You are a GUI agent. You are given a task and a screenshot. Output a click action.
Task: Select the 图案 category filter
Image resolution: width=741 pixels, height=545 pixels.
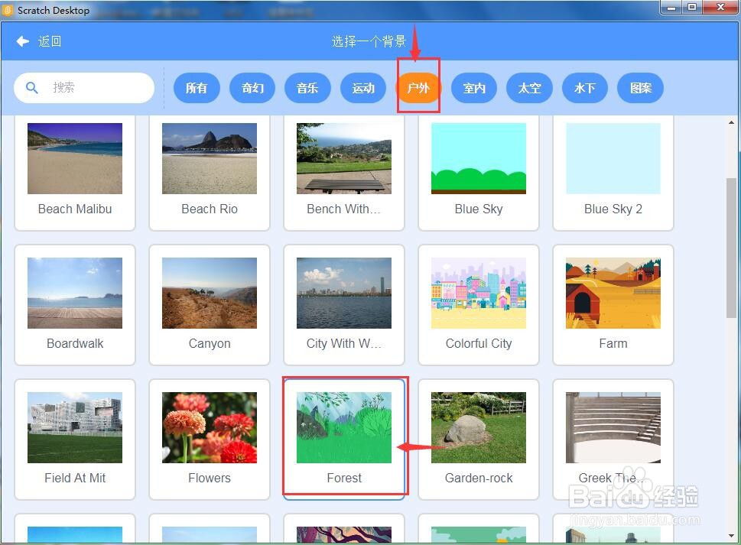(640, 88)
